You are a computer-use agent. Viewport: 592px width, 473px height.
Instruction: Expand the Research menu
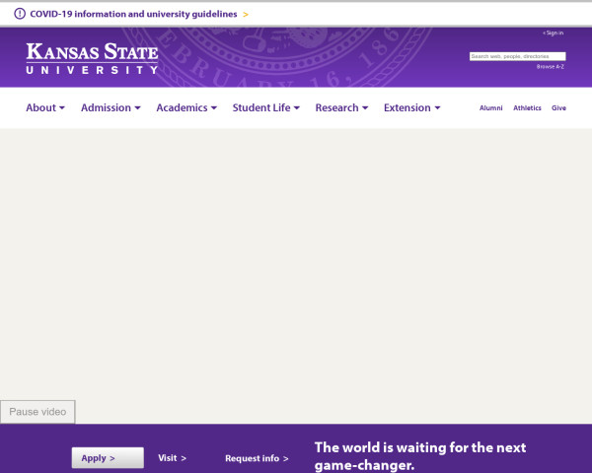tap(341, 107)
